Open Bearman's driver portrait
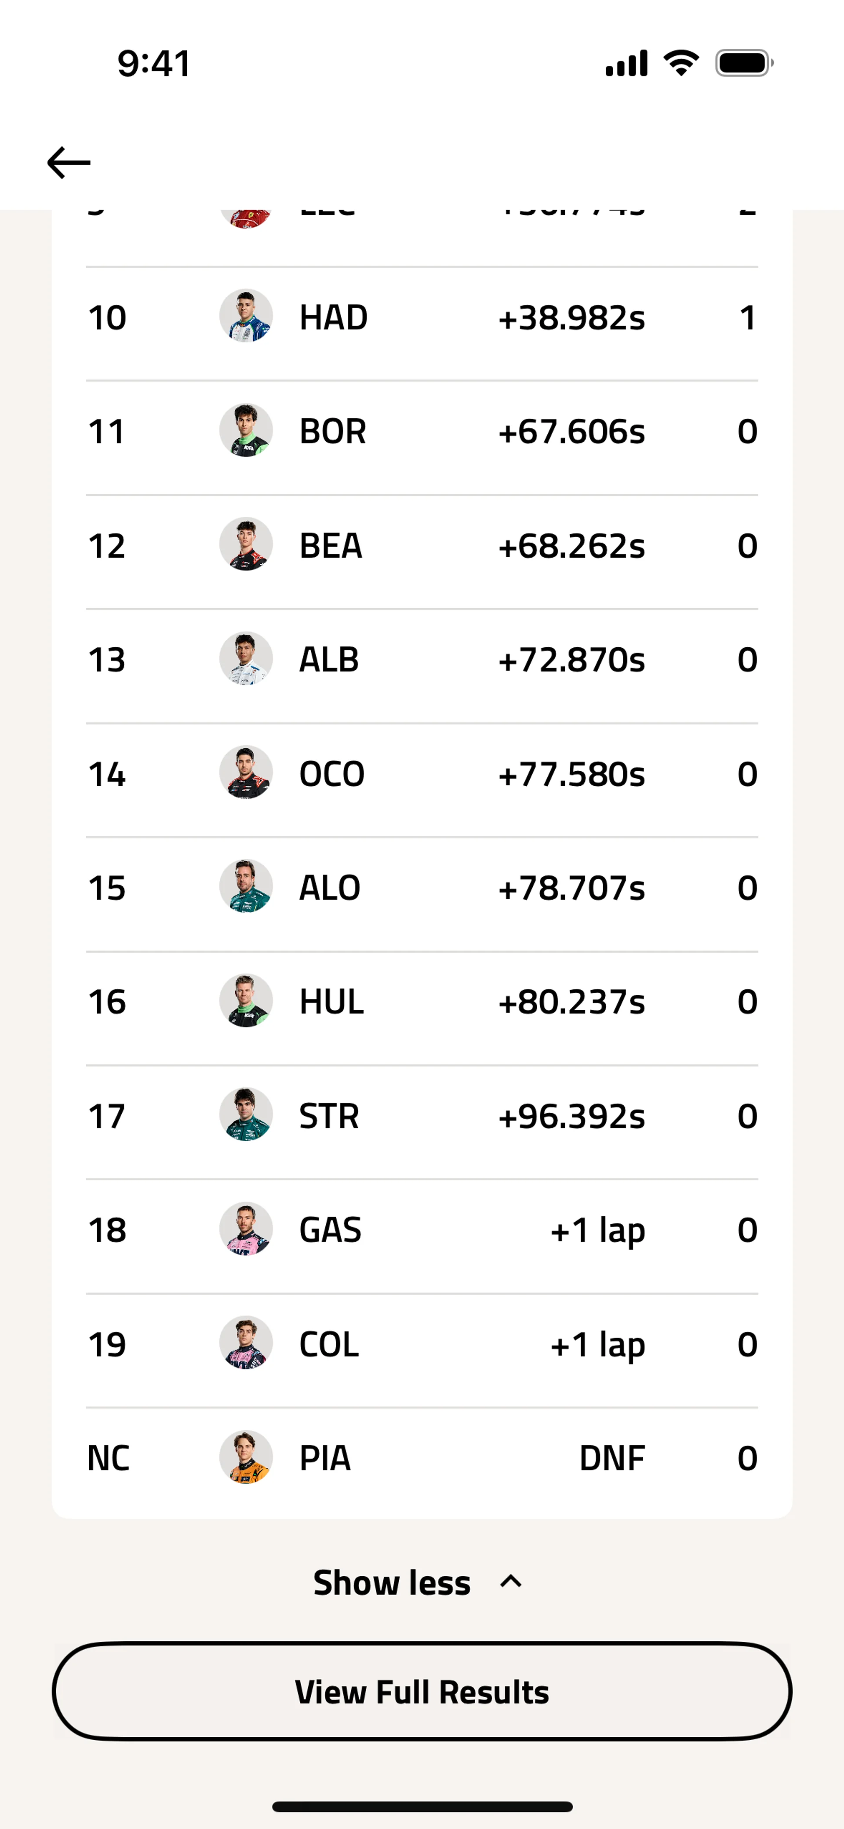The height and width of the screenshot is (1829, 844). pyautogui.click(x=246, y=544)
